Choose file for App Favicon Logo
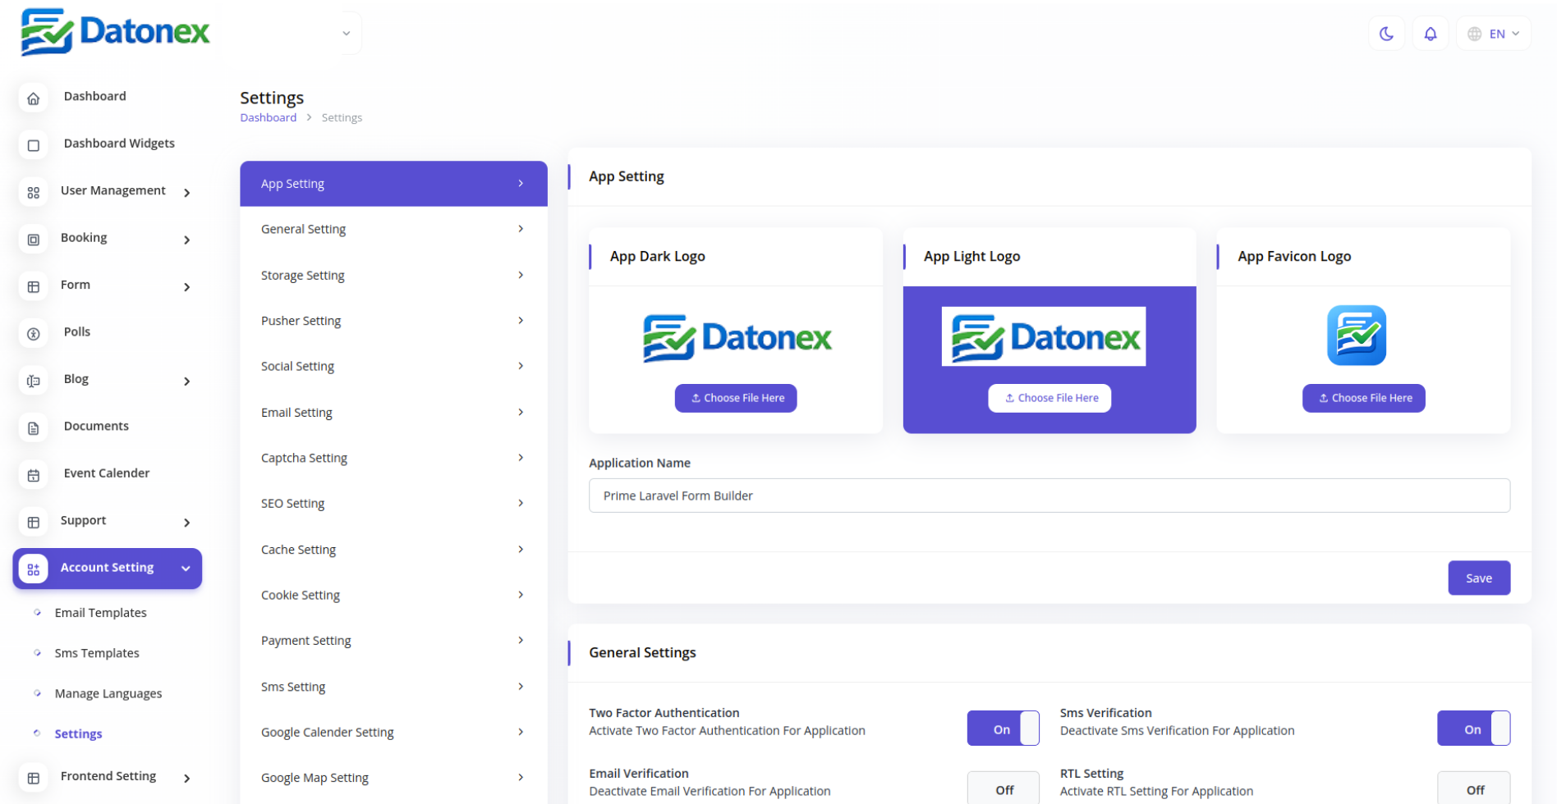Image resolution: width=1557 pixels, height=804 pixels. point(1363,398)
